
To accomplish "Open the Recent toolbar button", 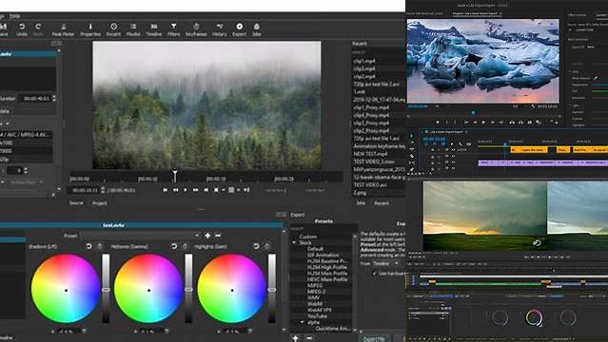I will 113,29.
